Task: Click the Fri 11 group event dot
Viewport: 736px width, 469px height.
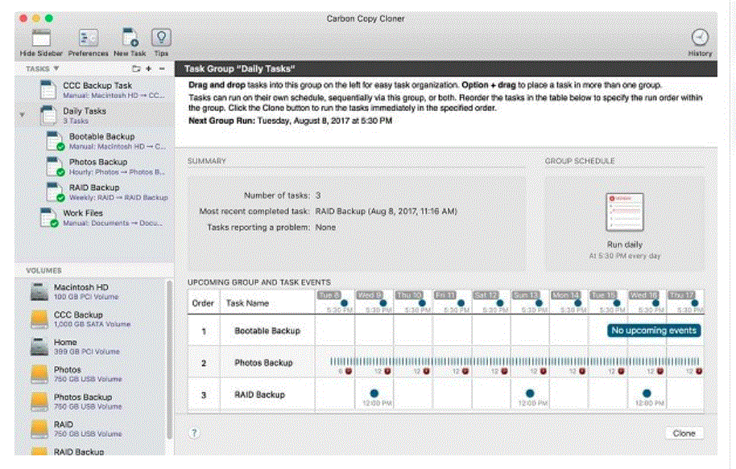Action: click(461, 303)
